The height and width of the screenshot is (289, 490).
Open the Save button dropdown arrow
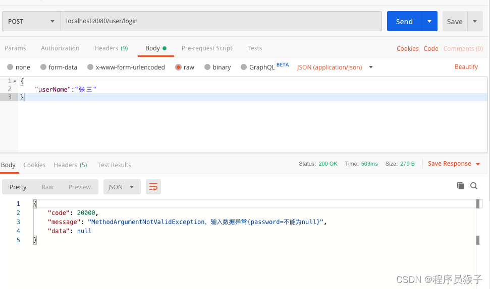(475, 21)
